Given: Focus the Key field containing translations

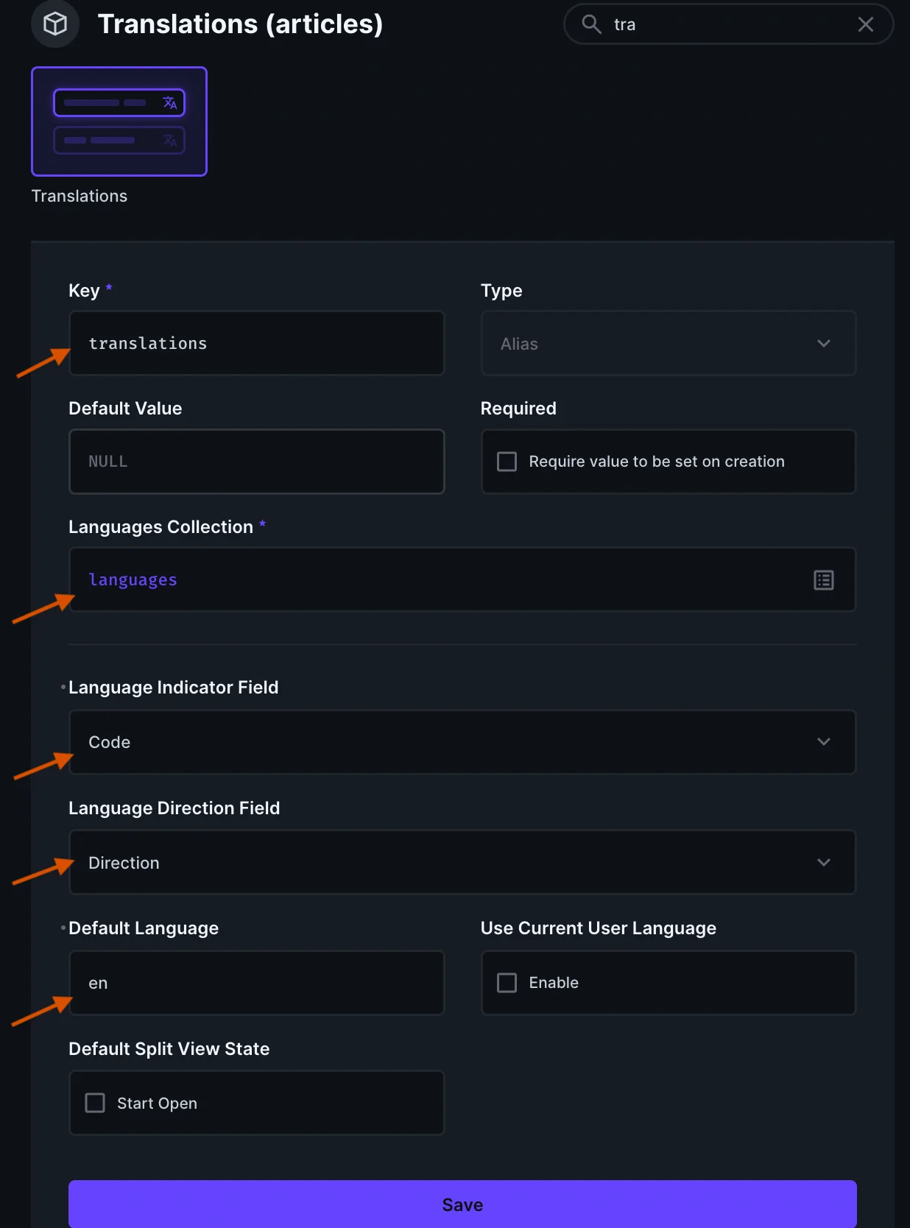Looking at the screenshot, I should coord(256,344).
